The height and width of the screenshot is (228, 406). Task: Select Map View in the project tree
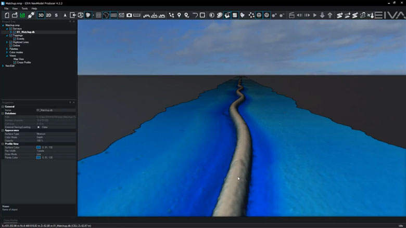[x=19, y=59]
